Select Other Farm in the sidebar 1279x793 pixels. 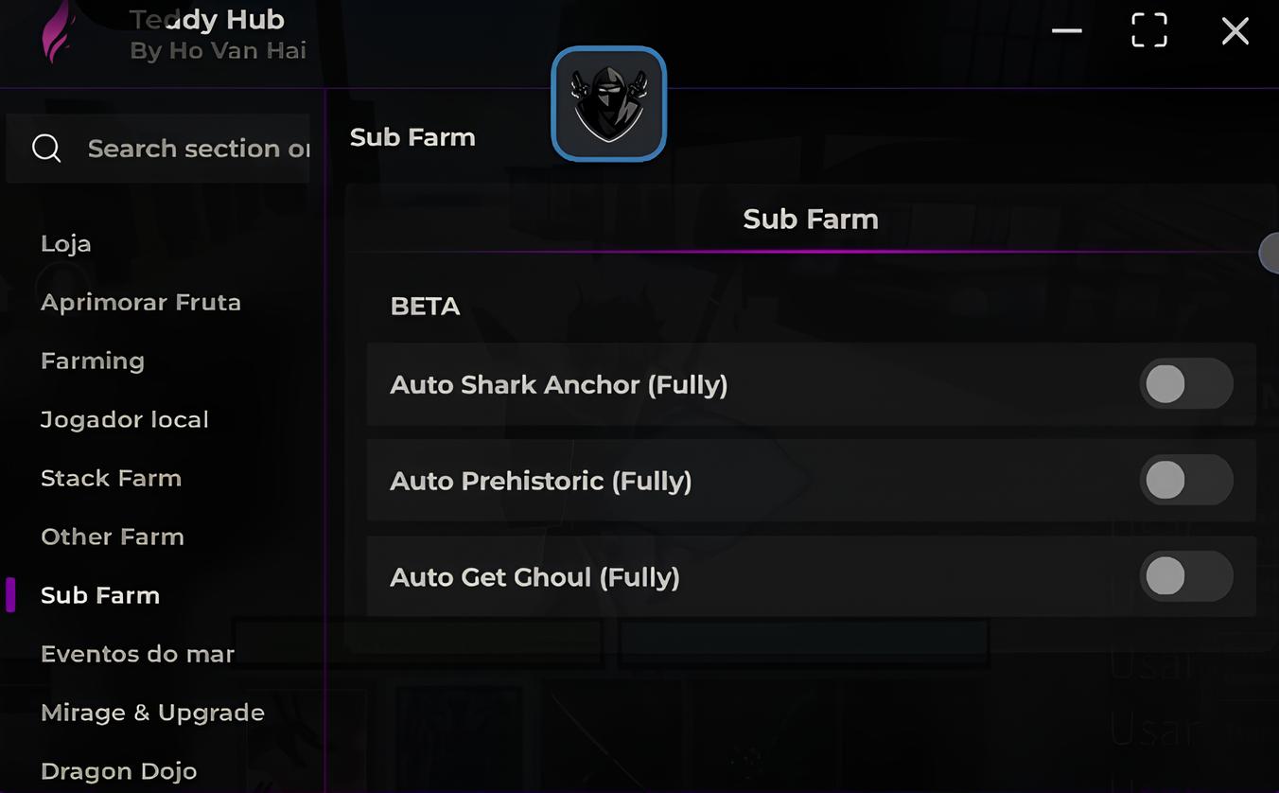pyautogui.click(x=113, y=537)
